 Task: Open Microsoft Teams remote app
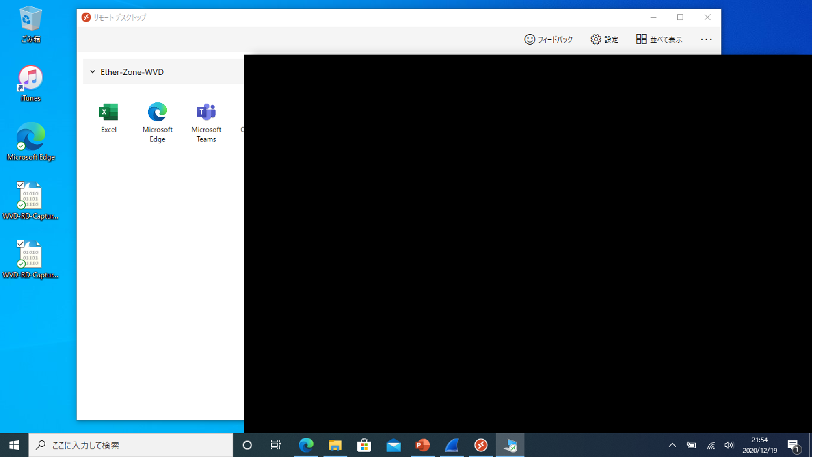click(206, 121)
